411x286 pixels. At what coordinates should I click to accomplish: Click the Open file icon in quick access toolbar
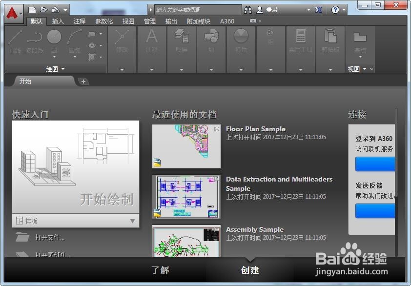(x=43, y=10)
